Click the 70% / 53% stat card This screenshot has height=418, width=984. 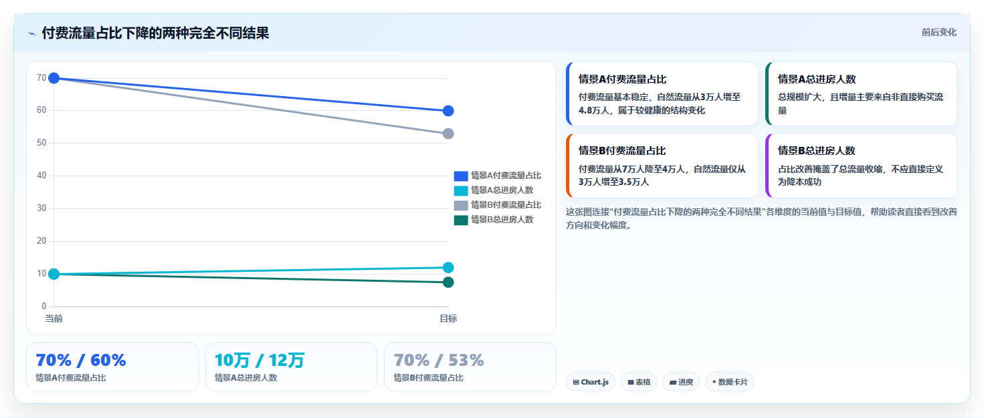click(470, 367)
